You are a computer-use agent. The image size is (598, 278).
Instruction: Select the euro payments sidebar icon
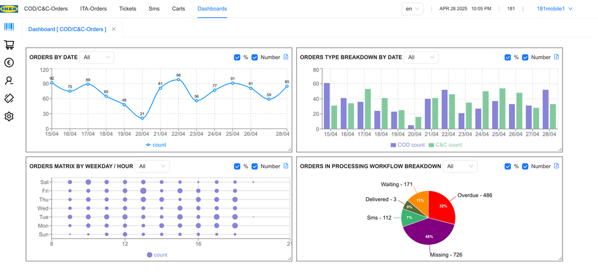coord(9,63)
